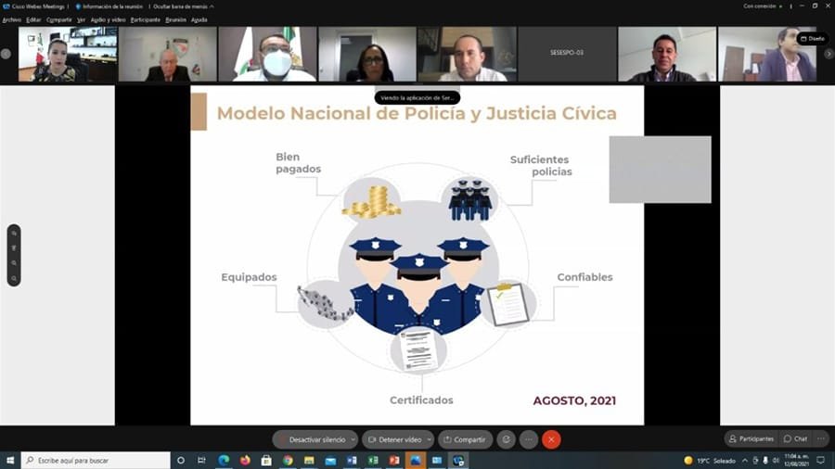Select the SESESPO-03 participant tile
The image size is (835, 469).
coord(566,53)
